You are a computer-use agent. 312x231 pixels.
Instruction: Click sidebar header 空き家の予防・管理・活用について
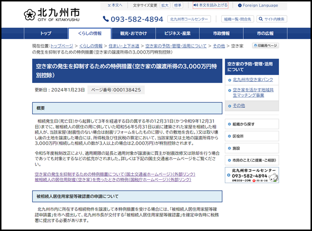[252, 67]
